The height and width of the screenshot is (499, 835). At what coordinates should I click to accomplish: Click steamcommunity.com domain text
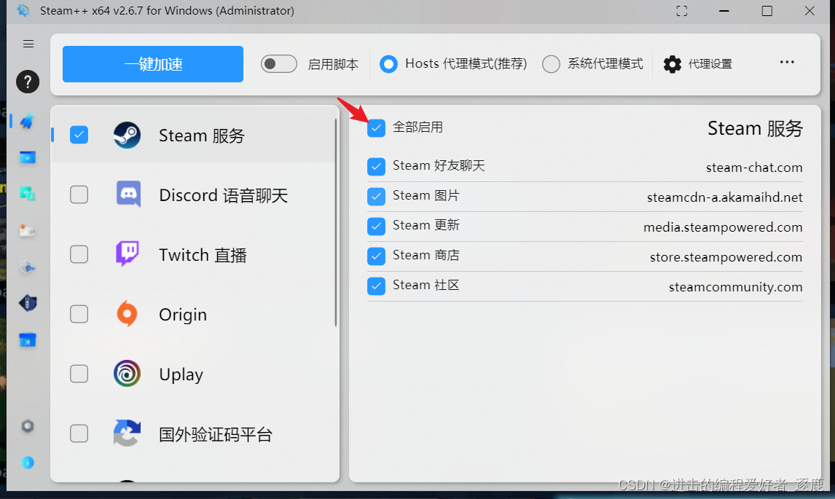point(735,286)
